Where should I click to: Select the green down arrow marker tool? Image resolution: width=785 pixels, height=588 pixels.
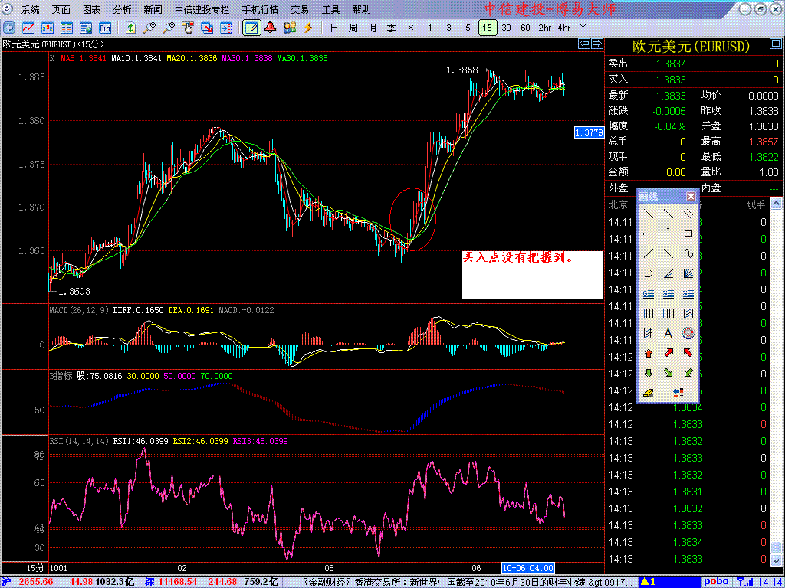coord(648,373)
